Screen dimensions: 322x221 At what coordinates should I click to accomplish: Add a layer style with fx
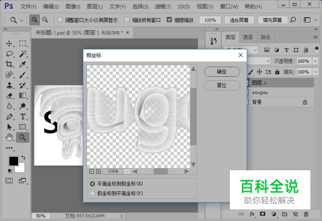(x=252, y=214)
